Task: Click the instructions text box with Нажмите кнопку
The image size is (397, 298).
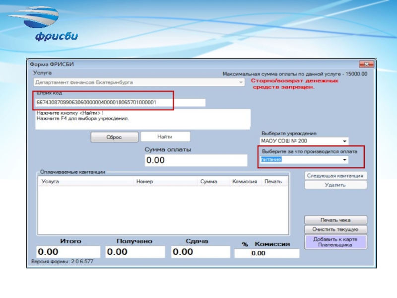Action: click(x=143, y=119)
